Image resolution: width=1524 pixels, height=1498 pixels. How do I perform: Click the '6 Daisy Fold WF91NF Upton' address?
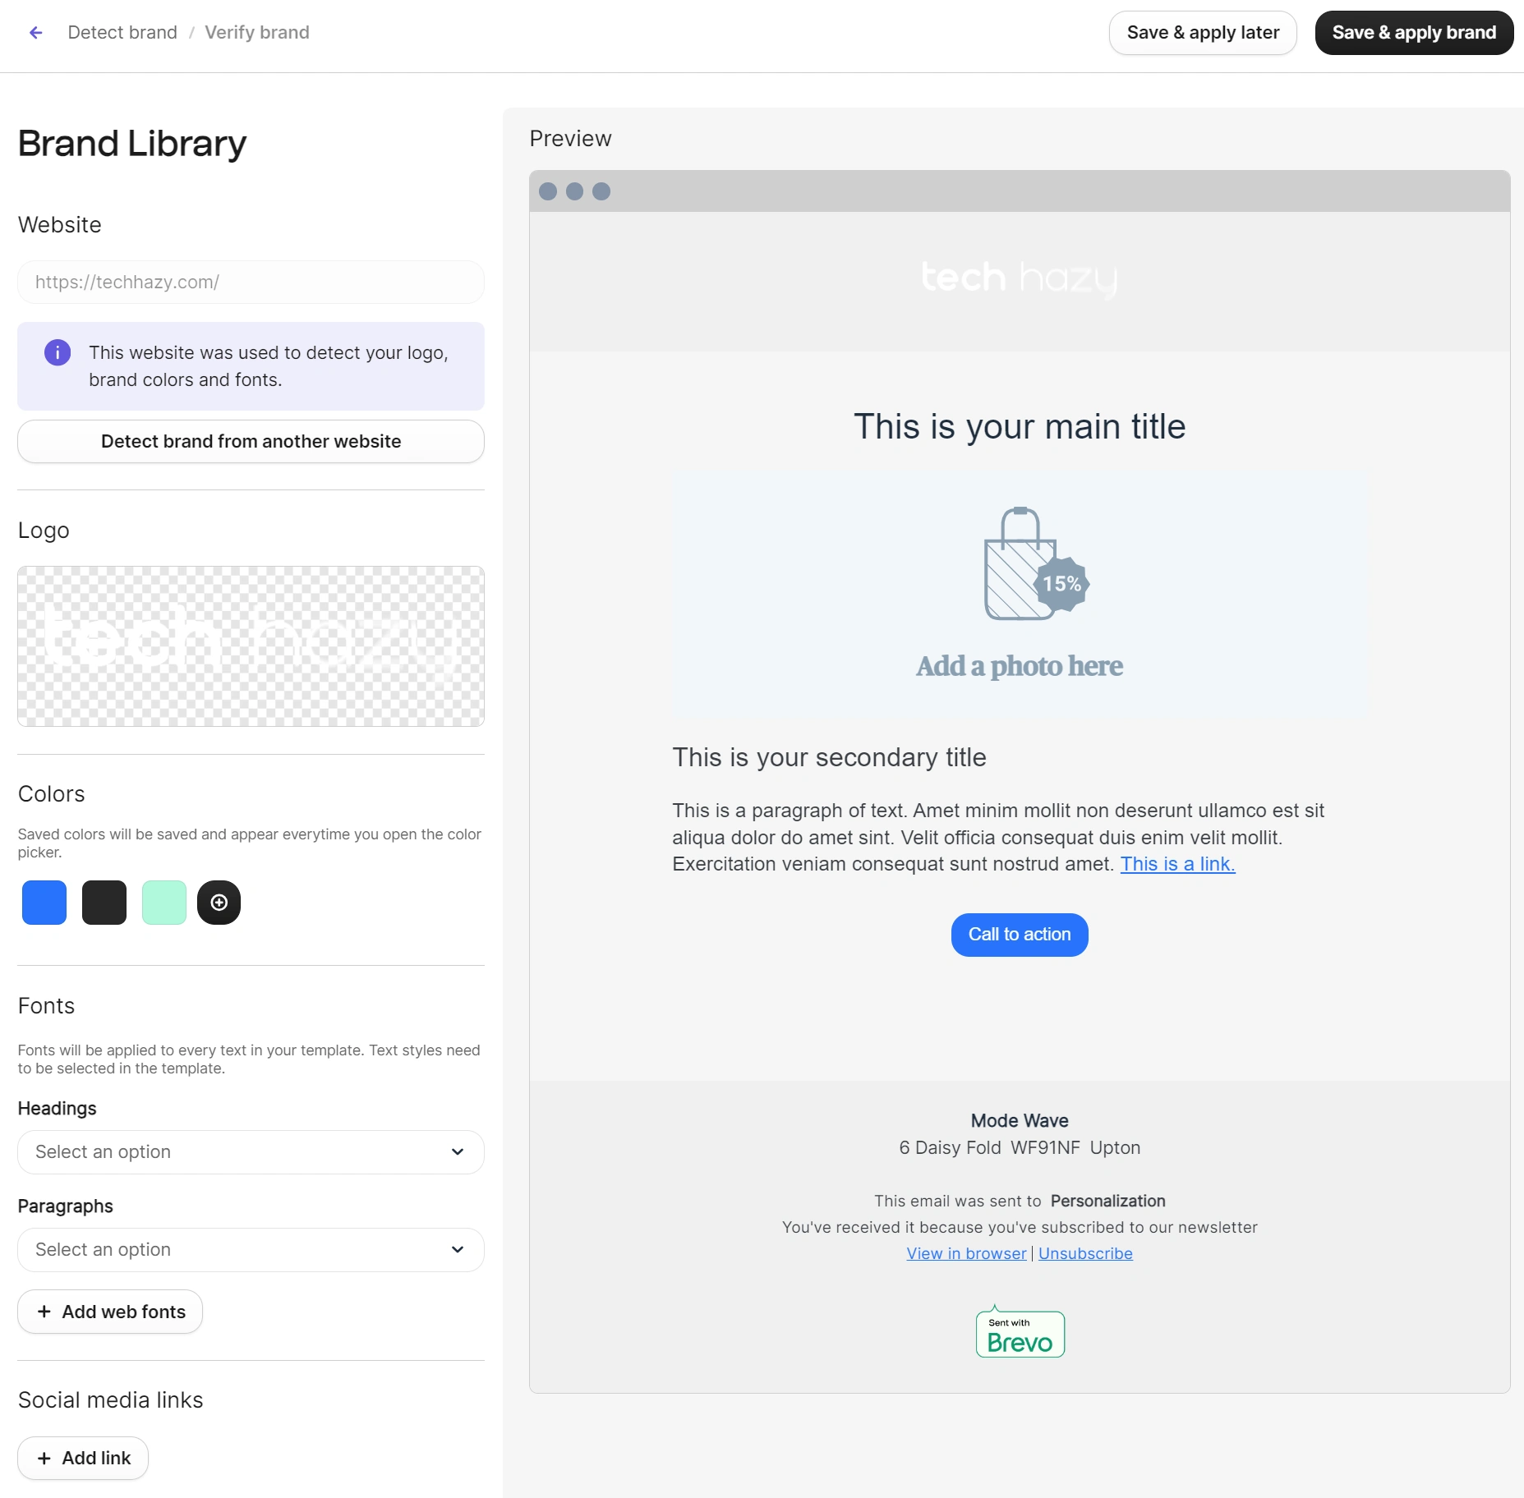coord(1020,1147)
